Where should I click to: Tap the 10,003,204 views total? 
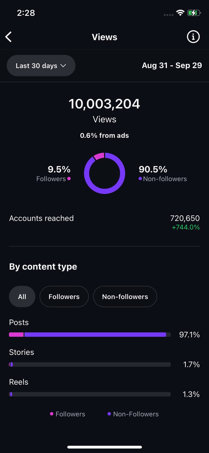[104, 104]
